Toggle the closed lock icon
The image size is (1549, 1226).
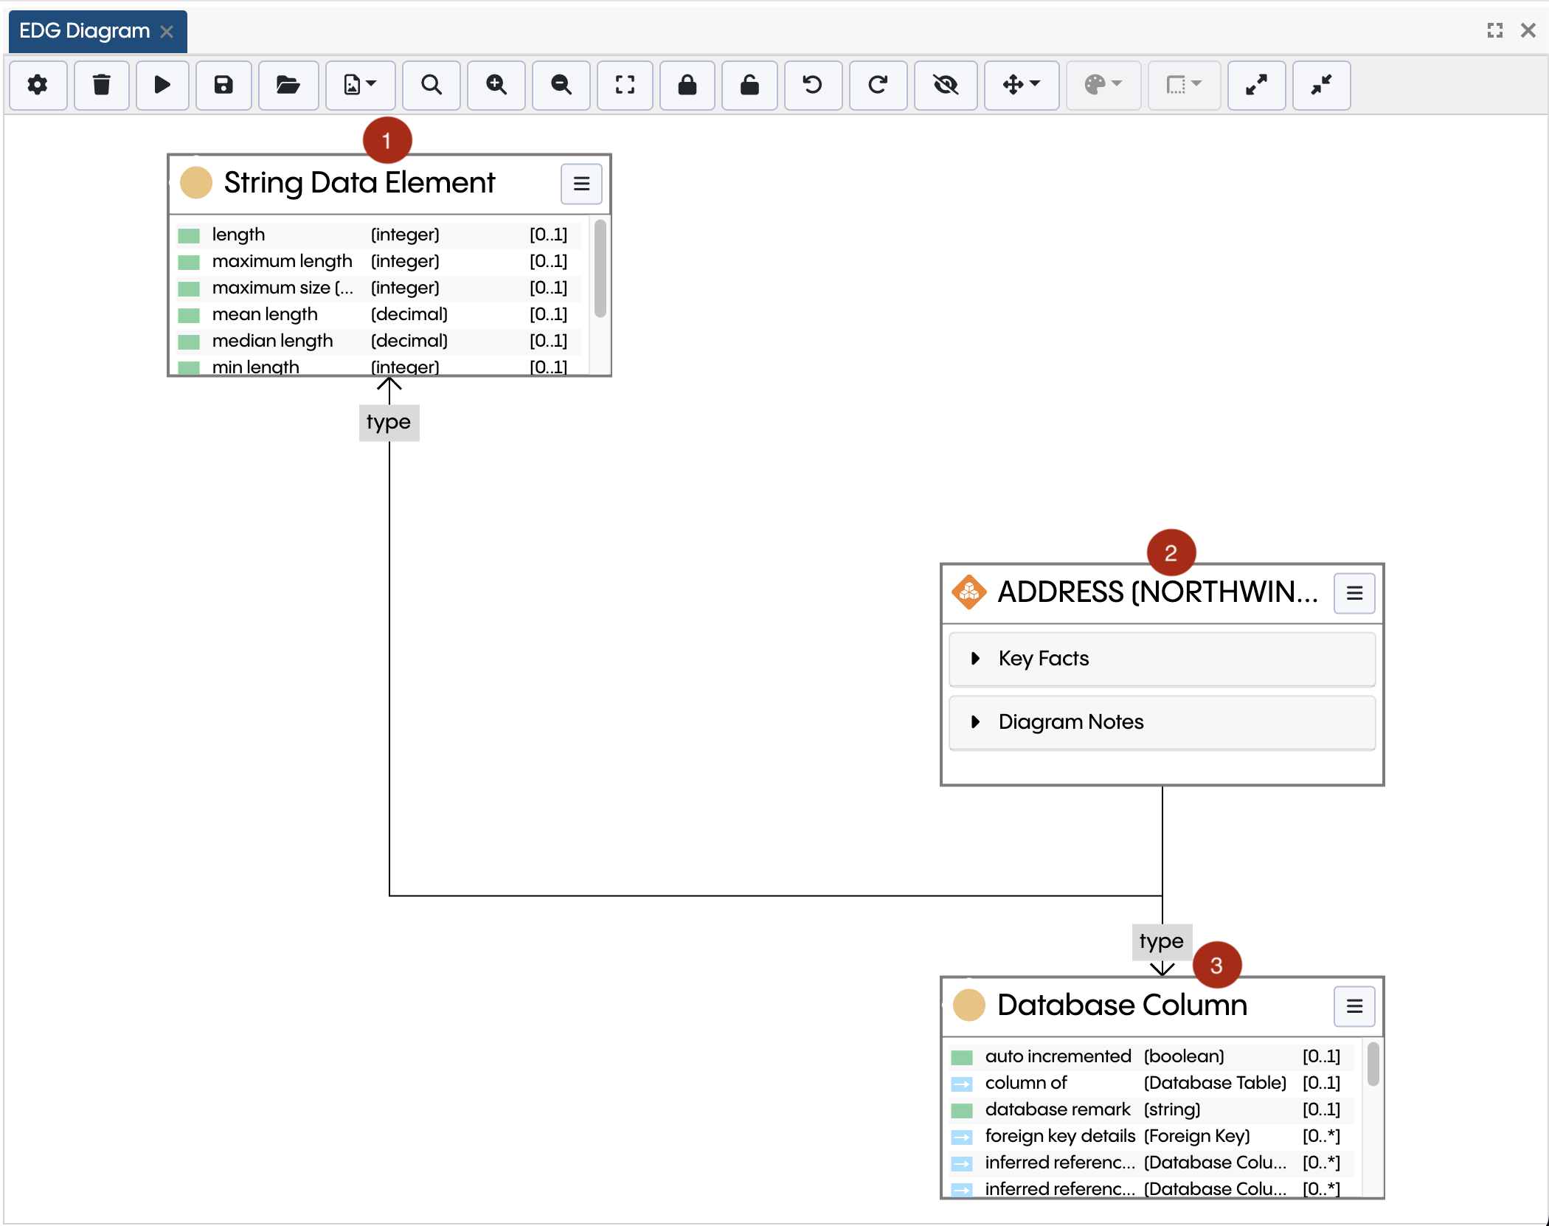coord(687,85)
